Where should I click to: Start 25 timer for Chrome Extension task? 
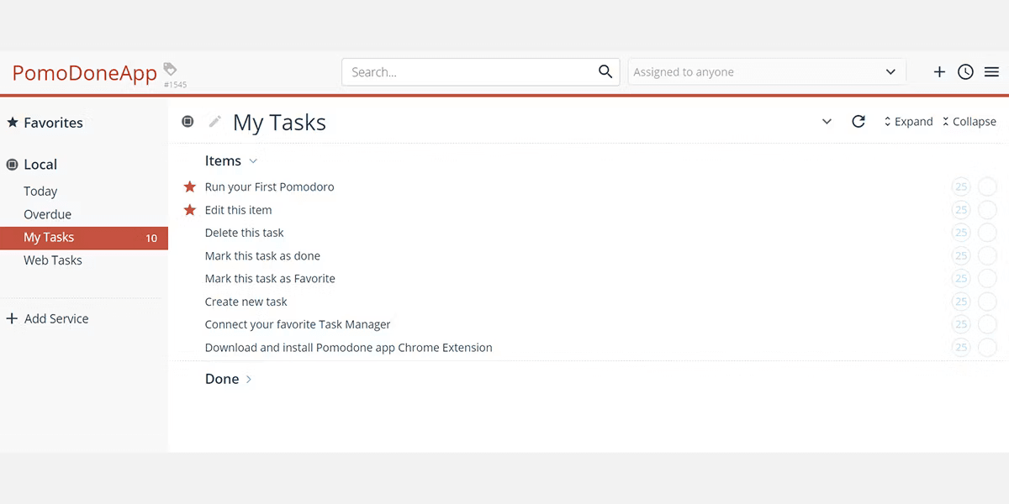(961, 348)
